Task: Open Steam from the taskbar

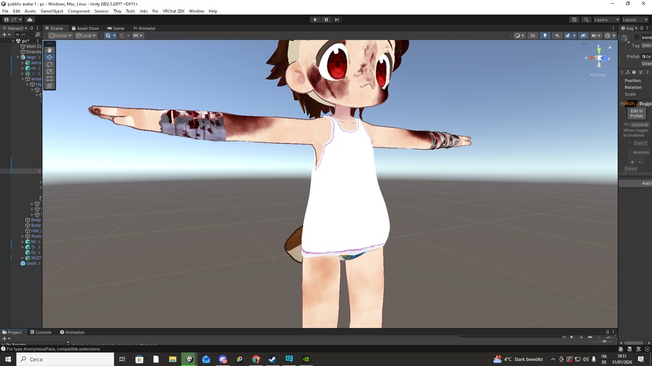Action: (x=273, y=360)
